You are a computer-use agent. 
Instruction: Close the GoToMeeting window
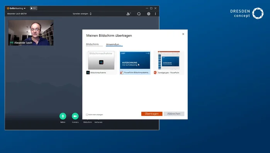[x=156, y=8]
